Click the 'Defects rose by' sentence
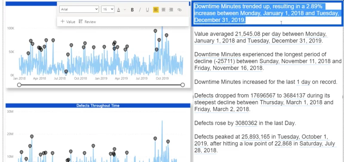This screenshot has height=162, width=344. (x=245, y=123)
